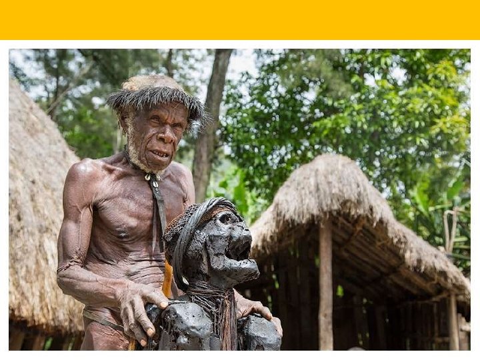Screen dimensions: 480x360
Task: Click the white margin below the yellow banner
Action: (x=240, y=45)
